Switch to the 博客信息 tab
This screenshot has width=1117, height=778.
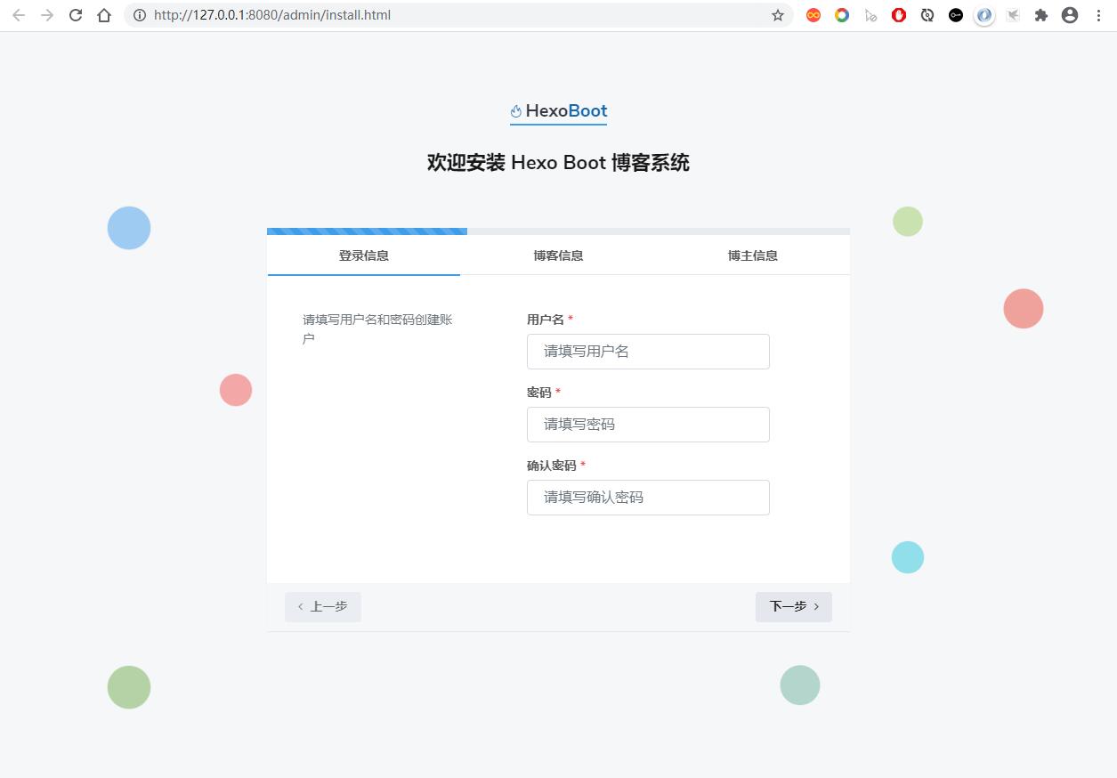click(558, 255)
